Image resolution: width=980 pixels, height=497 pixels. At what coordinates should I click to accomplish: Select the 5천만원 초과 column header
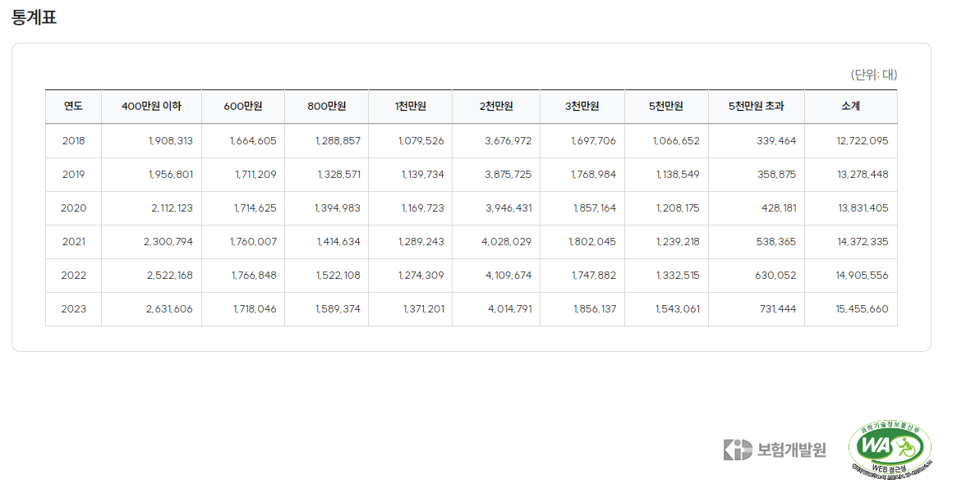click(757, 106)
